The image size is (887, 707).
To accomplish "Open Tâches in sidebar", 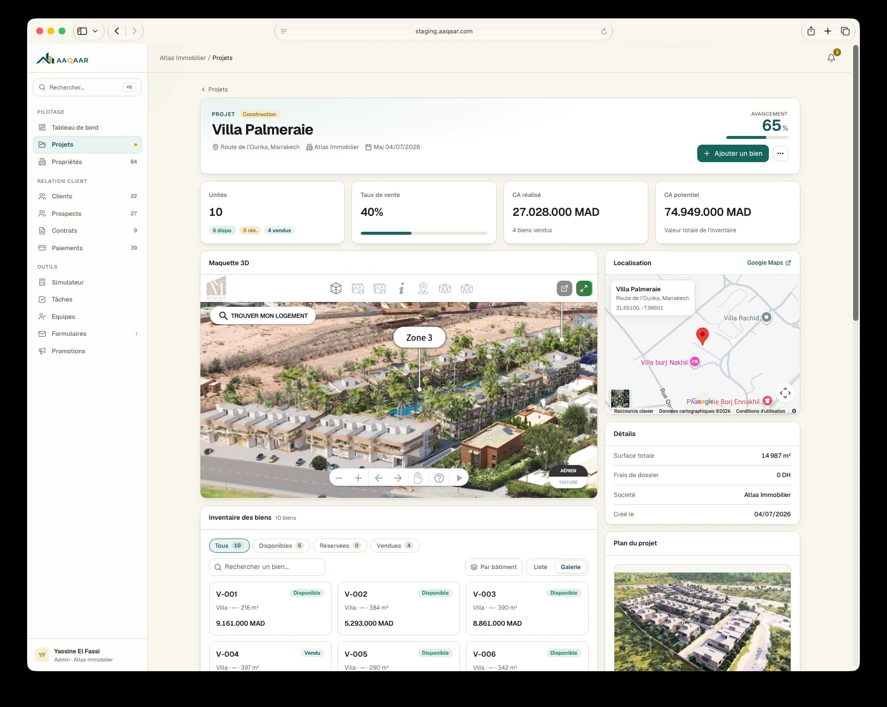I will pos(88,299).
